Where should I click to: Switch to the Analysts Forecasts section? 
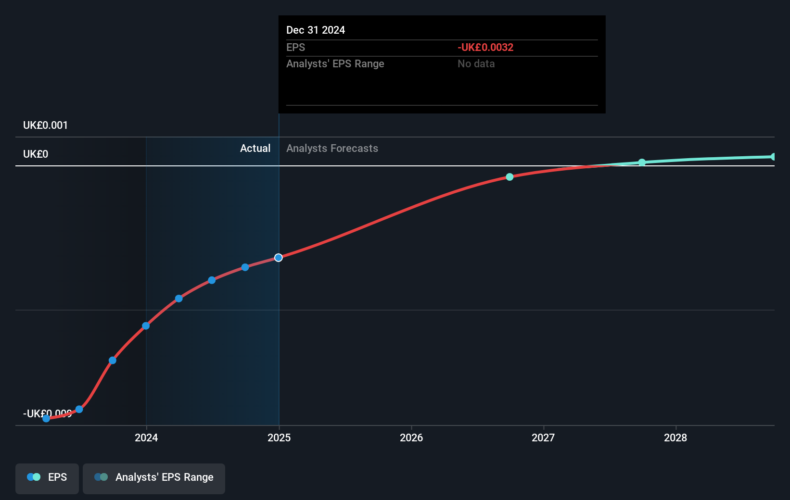coord(332,149)
